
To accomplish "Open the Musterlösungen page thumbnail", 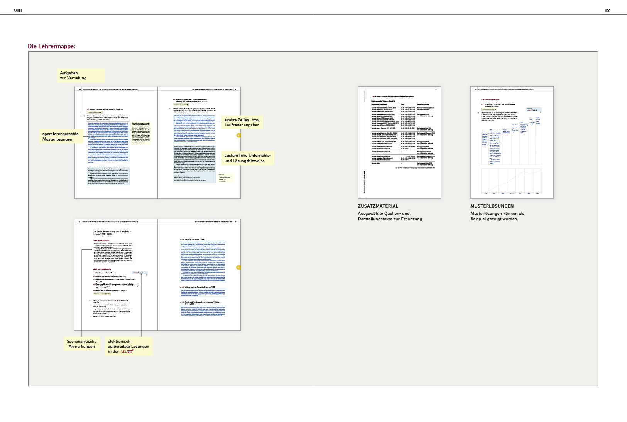I will pos(512,142).
